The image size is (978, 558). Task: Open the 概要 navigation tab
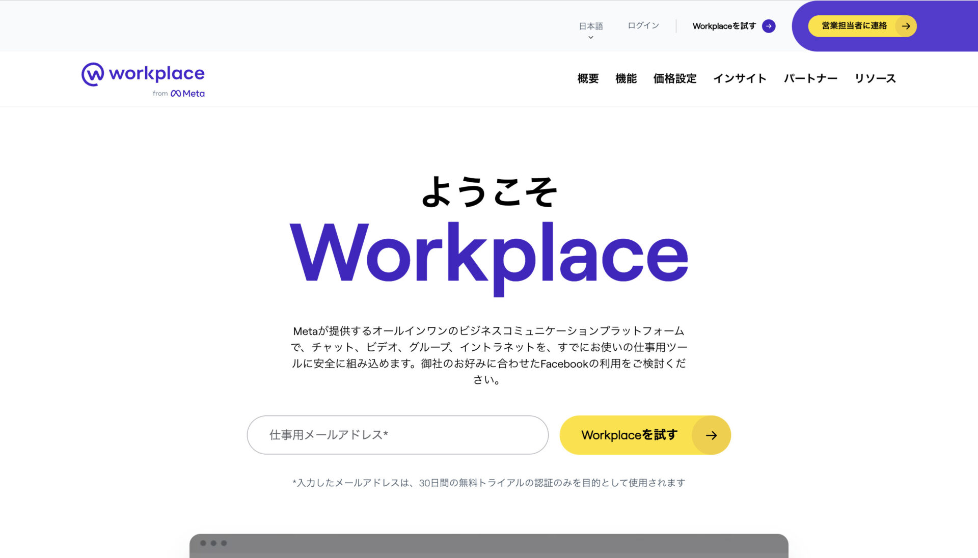click(588, 78)
